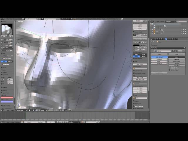Click the brush Strength slider
The image size is (188, 141).
pos(7,43)
